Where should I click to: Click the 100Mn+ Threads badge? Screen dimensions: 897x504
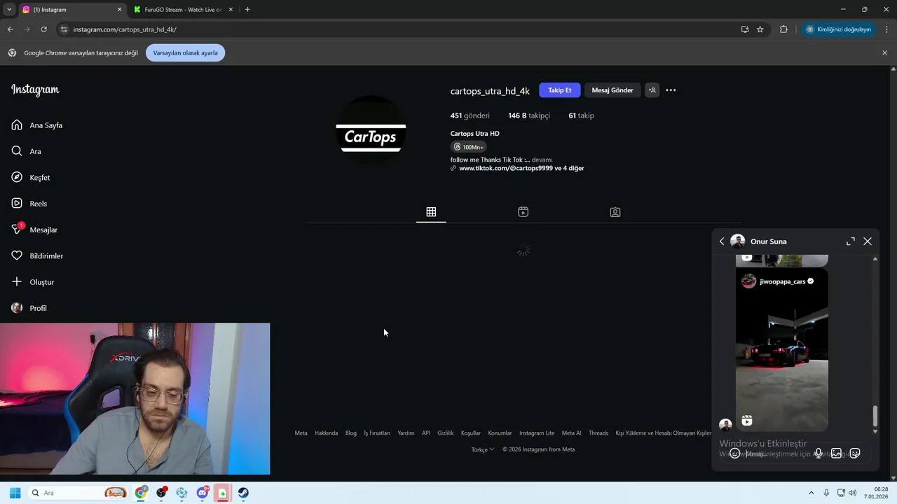[468, 147]
